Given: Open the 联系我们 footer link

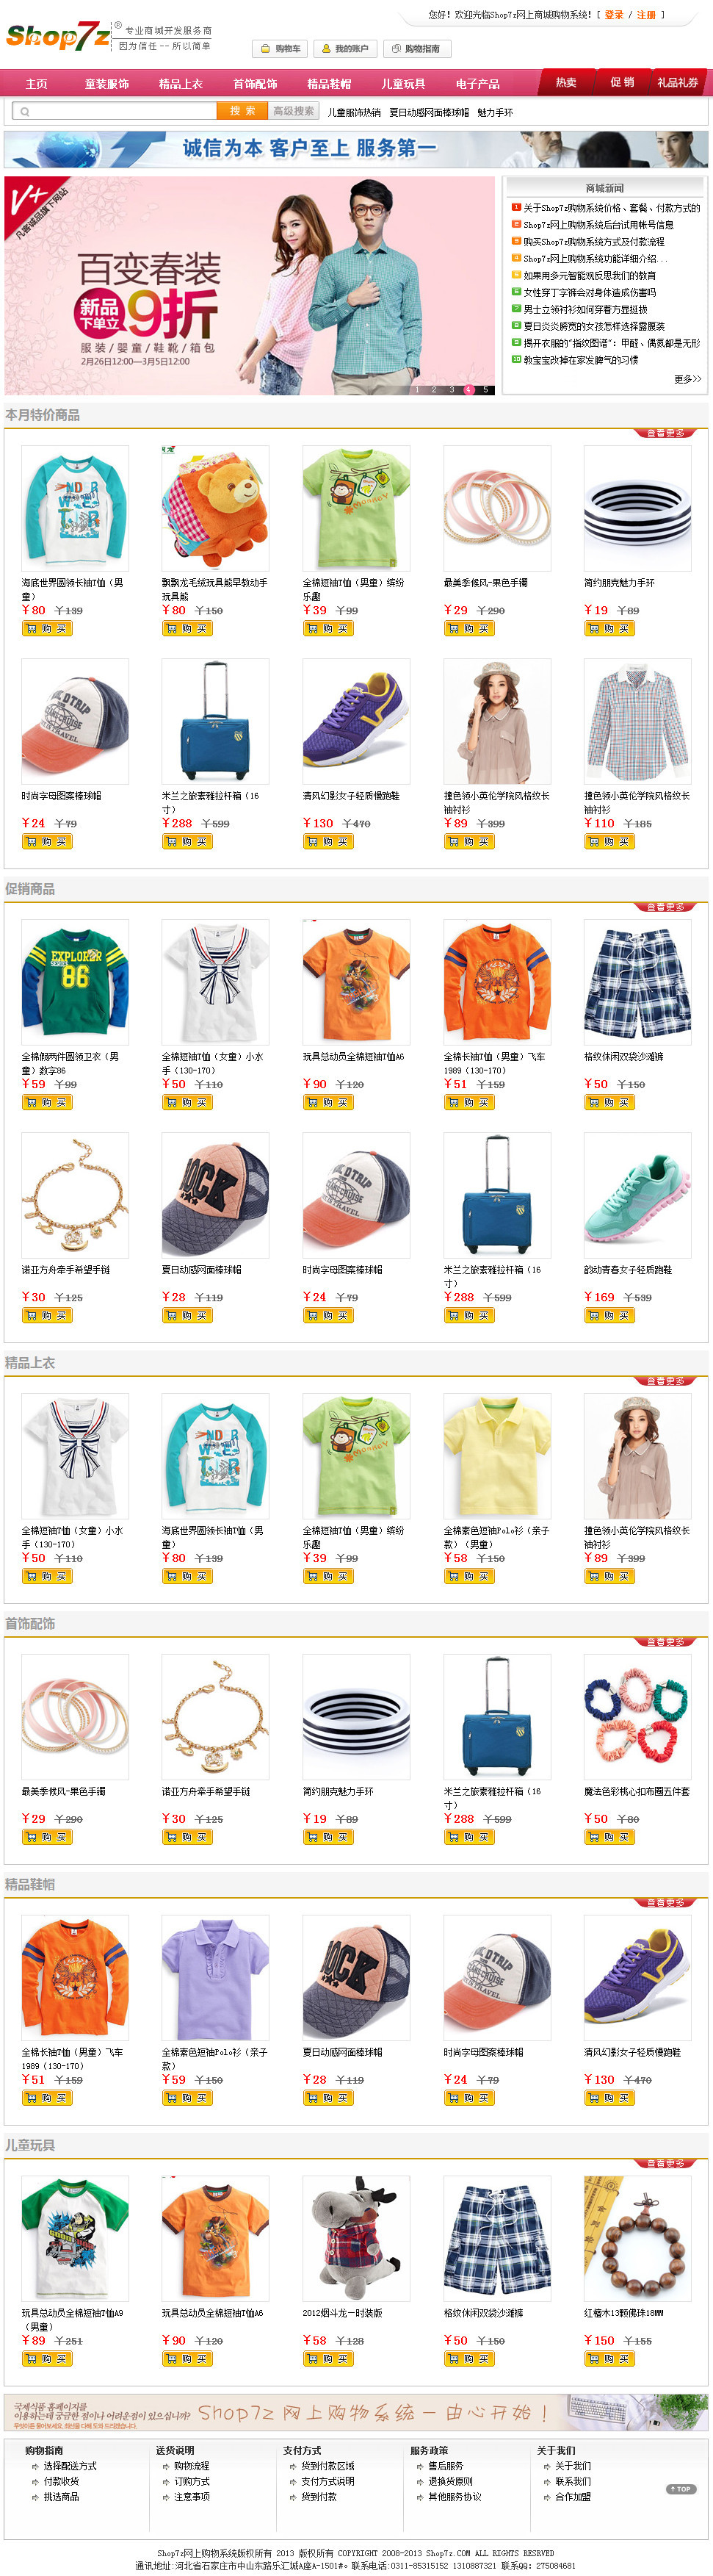Looking at the screenshot, I should [x=573, y=2481].
